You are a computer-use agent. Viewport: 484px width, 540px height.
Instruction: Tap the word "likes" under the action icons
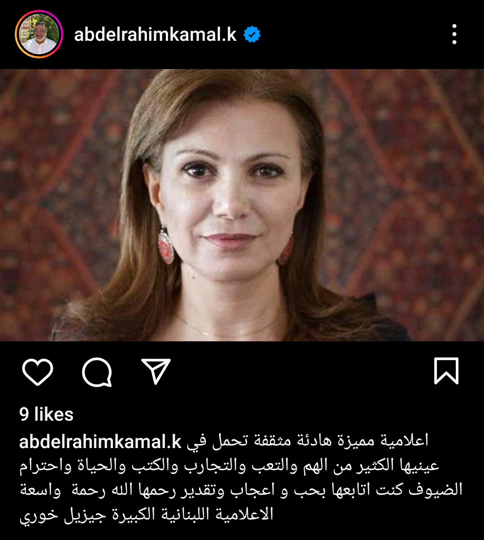[x=54, y=414]
